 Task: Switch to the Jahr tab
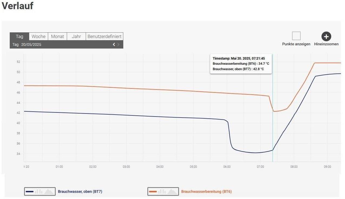click(x=76, y=36)
